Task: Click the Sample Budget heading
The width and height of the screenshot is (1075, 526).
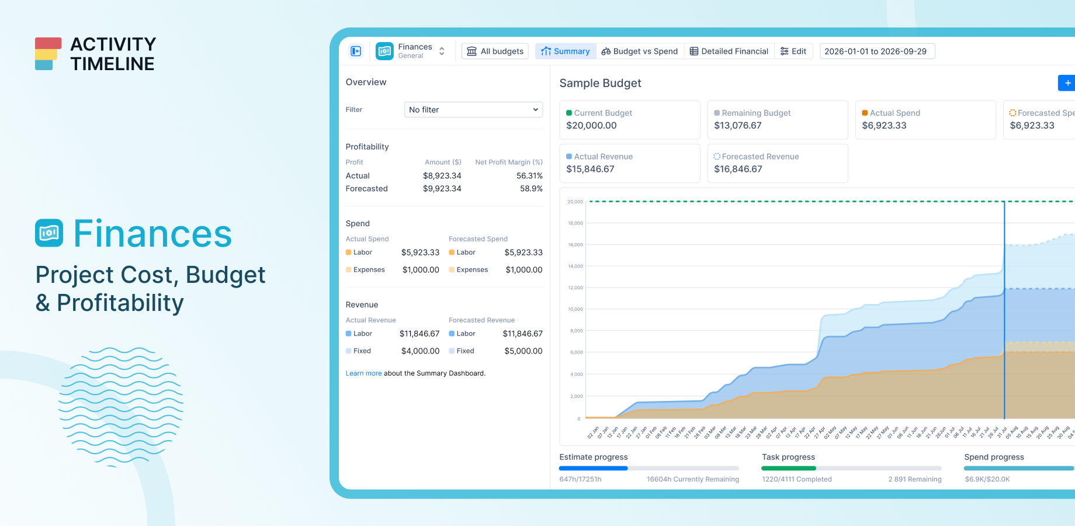Action: (x=600, y=83)
